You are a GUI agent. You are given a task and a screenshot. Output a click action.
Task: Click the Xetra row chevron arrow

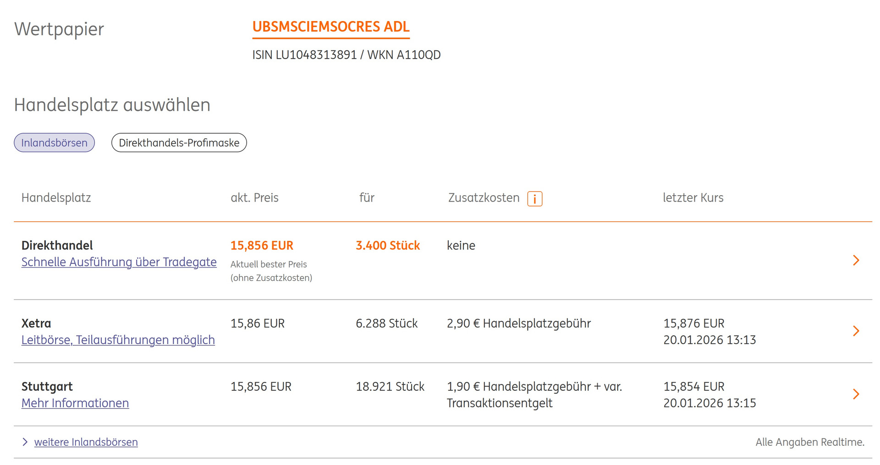(855, 331)
